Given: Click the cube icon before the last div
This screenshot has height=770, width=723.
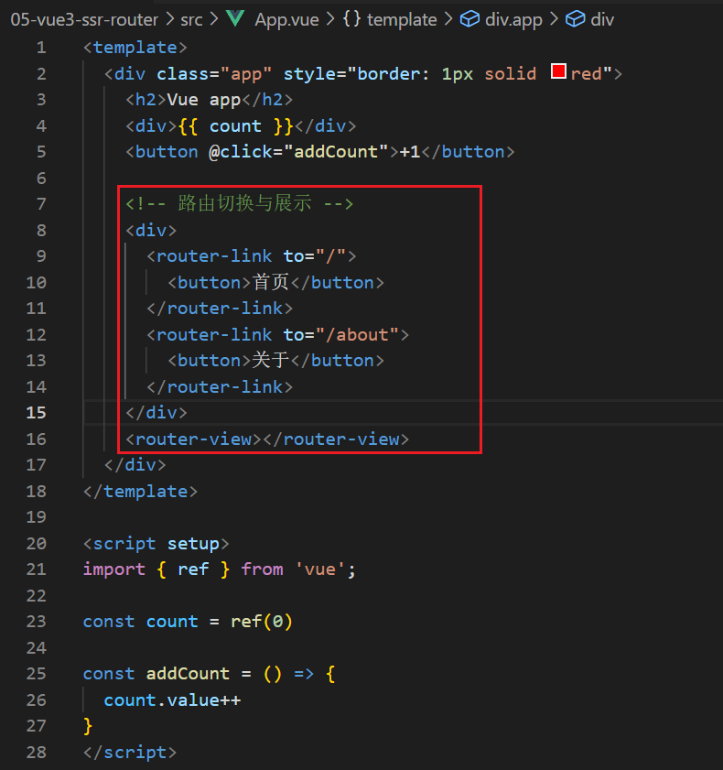Looking at the screenshot, I should click(576, 19).
